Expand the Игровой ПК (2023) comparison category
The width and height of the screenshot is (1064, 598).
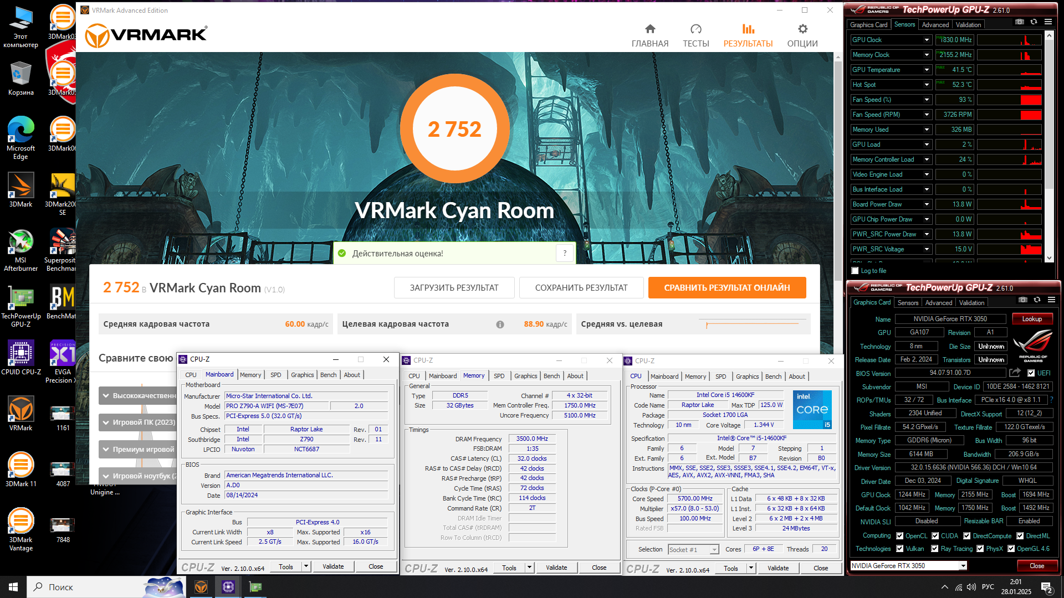[x=138, y=422]
